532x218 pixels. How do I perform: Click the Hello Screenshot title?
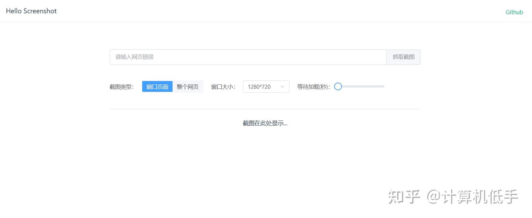click(x=31, y=11)
